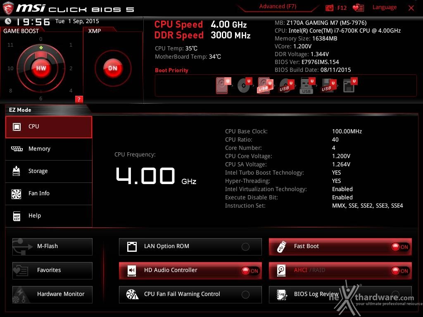This screenshot has width=423, height=317.
Task: Click the CPU Fan Fail warning icon
Action: 132,294
